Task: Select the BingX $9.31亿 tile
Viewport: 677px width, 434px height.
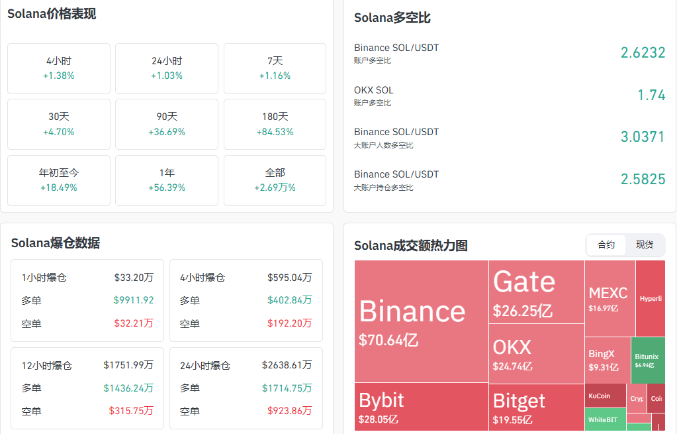Action: coord(608,360)
